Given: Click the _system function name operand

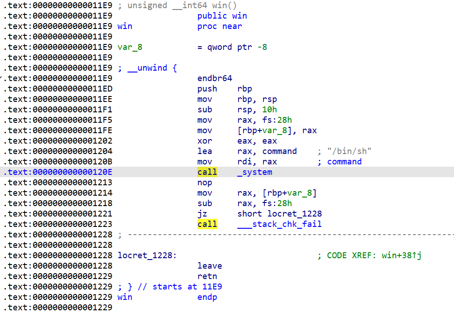Looking at the screenshot, I should [254, 172].
